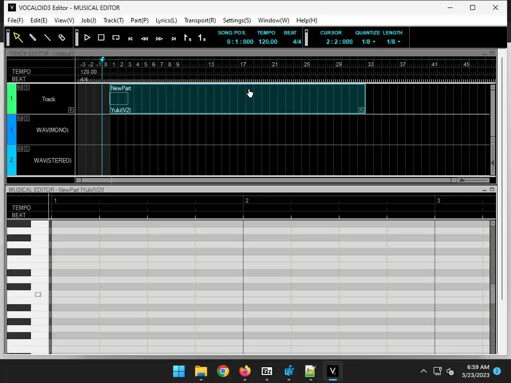
Task: Set the start marker
Action: click(x=188, y=37)
